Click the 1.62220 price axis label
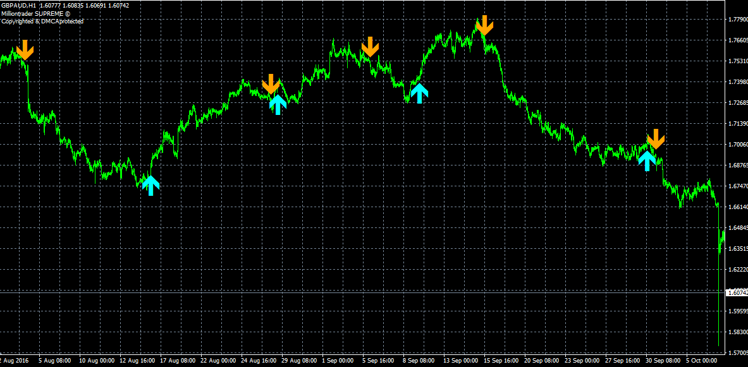This screenshot has height=367, width=748. pos(737,269)
